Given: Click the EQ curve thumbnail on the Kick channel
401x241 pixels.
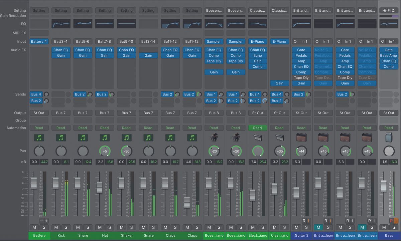Looking at the screenshot, I should [x=61, y=23].
